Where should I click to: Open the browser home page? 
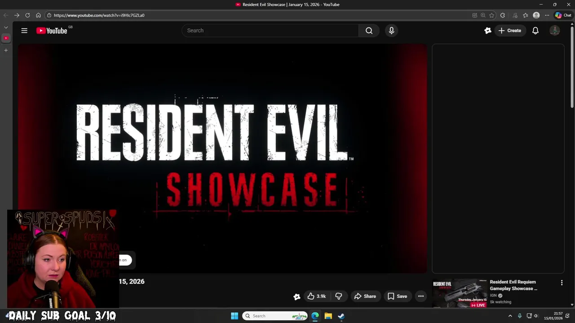[38, 15]
